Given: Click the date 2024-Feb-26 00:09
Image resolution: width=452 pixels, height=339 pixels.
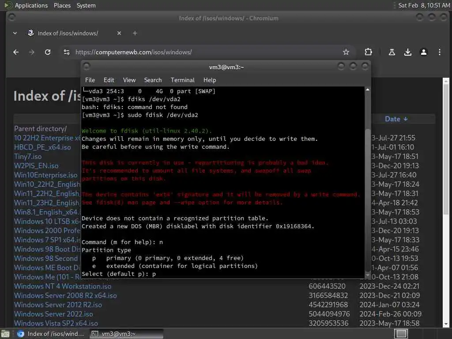Looking at the screenshot, I should tap(390, 314).
